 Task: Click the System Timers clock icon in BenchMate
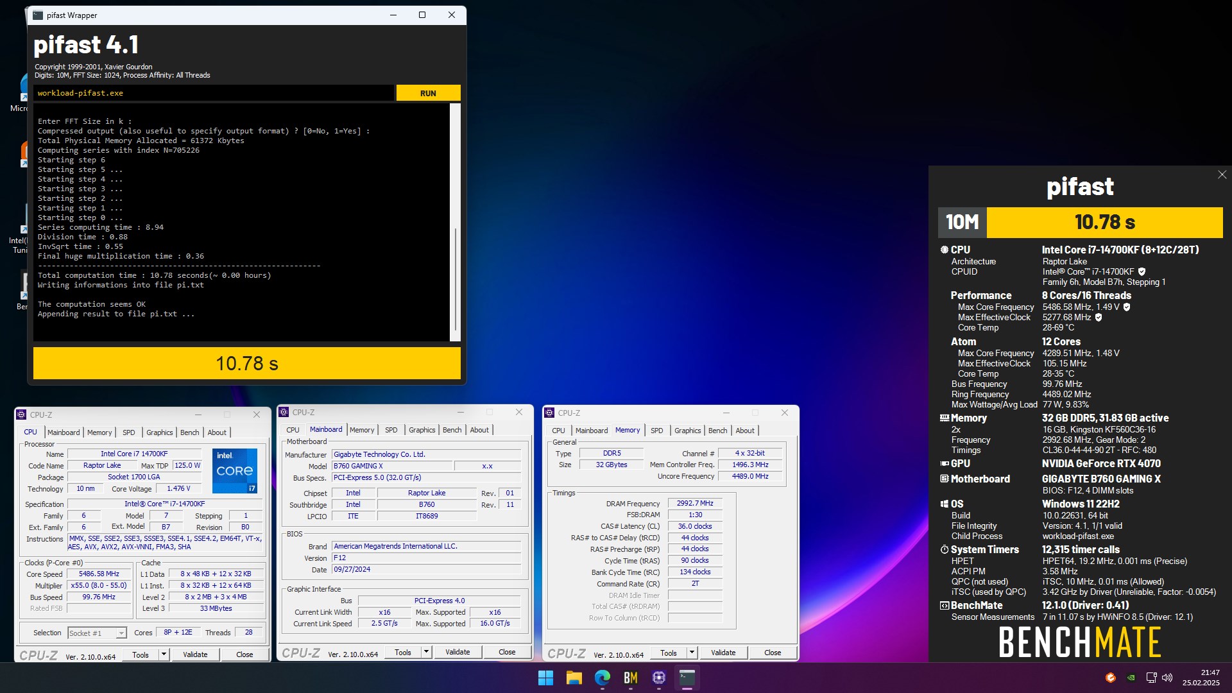[x=944, y=549]
